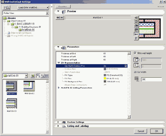
Task: Click the OK button
Action: (x=156, y=131)
